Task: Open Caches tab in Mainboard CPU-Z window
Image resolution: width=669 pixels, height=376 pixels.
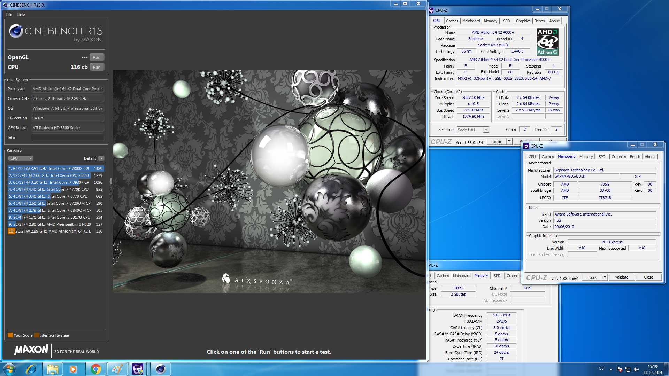Action: [547, 157]
